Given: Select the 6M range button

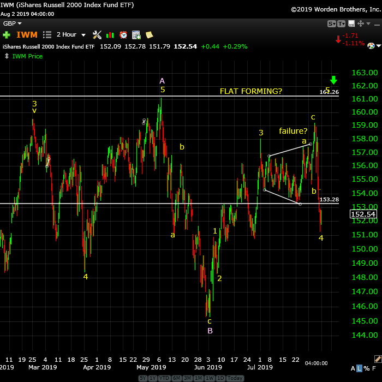Looking at the screenshot, I should point(176,378).
